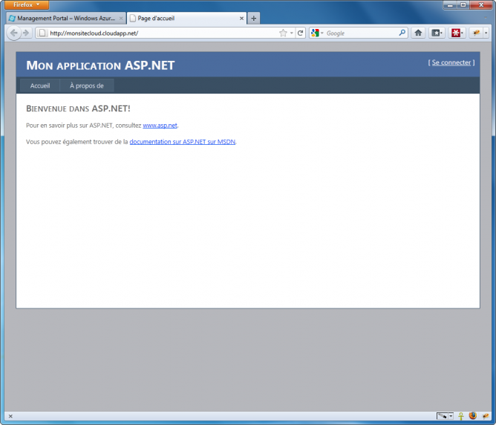The width and height of the screenshot is (496, 425).
Task: Open the Google search engine selector
Action: click(317, 33)
